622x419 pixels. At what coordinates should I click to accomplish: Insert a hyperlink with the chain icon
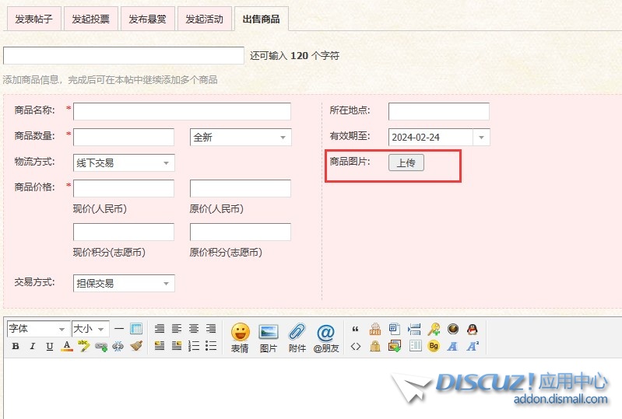[x=101, y=347]
